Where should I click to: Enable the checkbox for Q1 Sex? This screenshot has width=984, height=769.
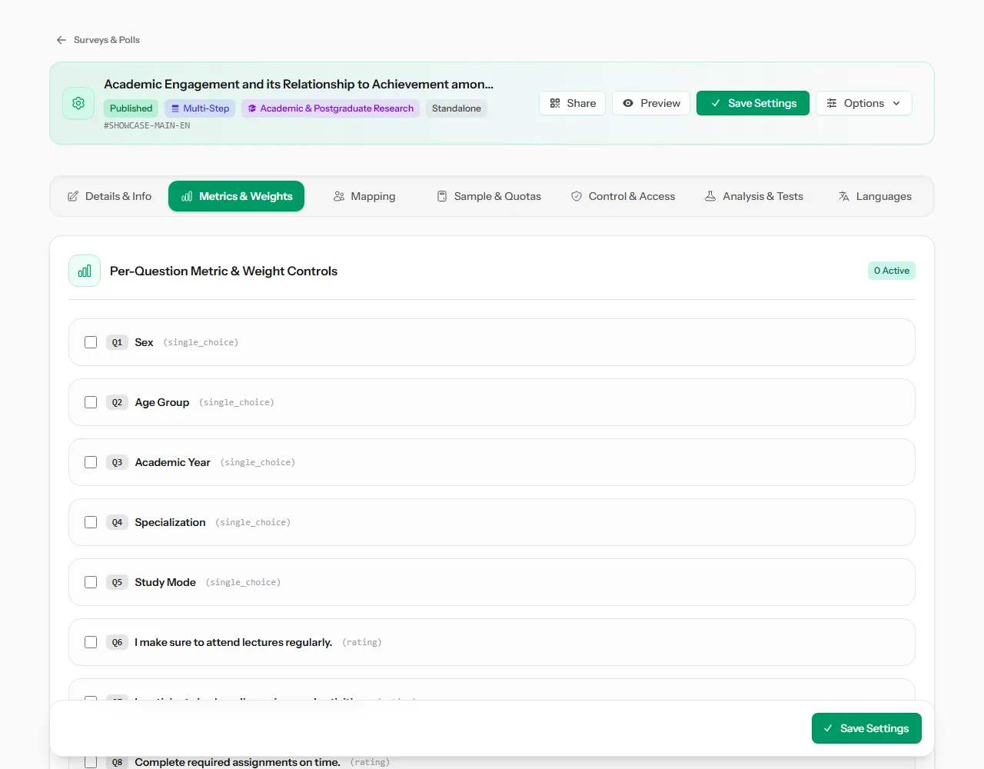click(91, 342)
